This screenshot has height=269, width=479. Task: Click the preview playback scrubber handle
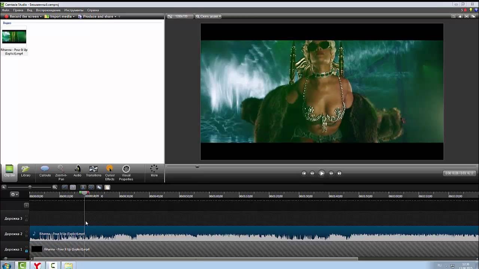coord(197,167)
